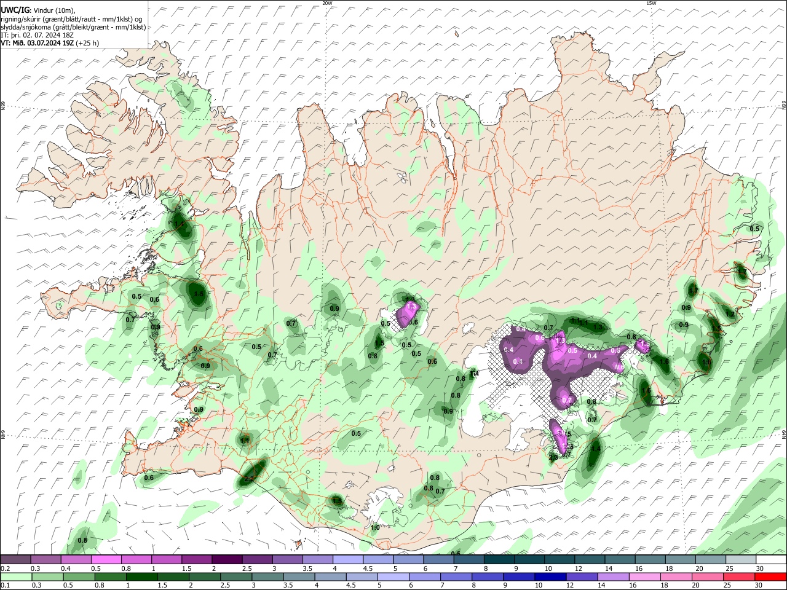The height and width of the screenshot is (590, 787).
Task: Click the dark plum snow swatch above 0.2
Action: (x=15, y=560)
